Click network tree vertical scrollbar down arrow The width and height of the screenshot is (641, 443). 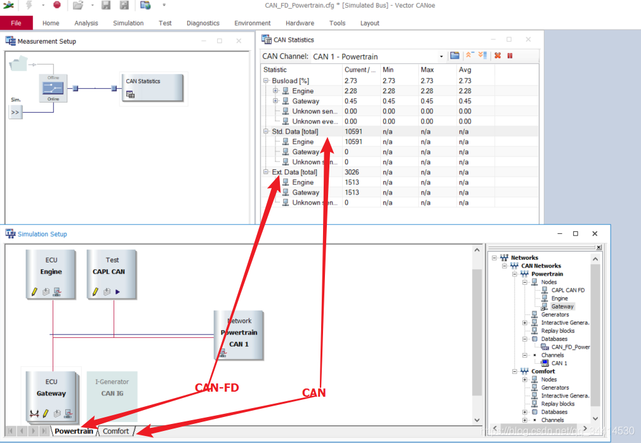[x=595, y=418]
